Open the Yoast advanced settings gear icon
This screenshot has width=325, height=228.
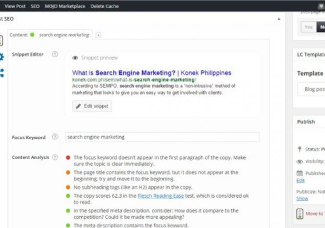pyautogui.click(x=2, y=57)
